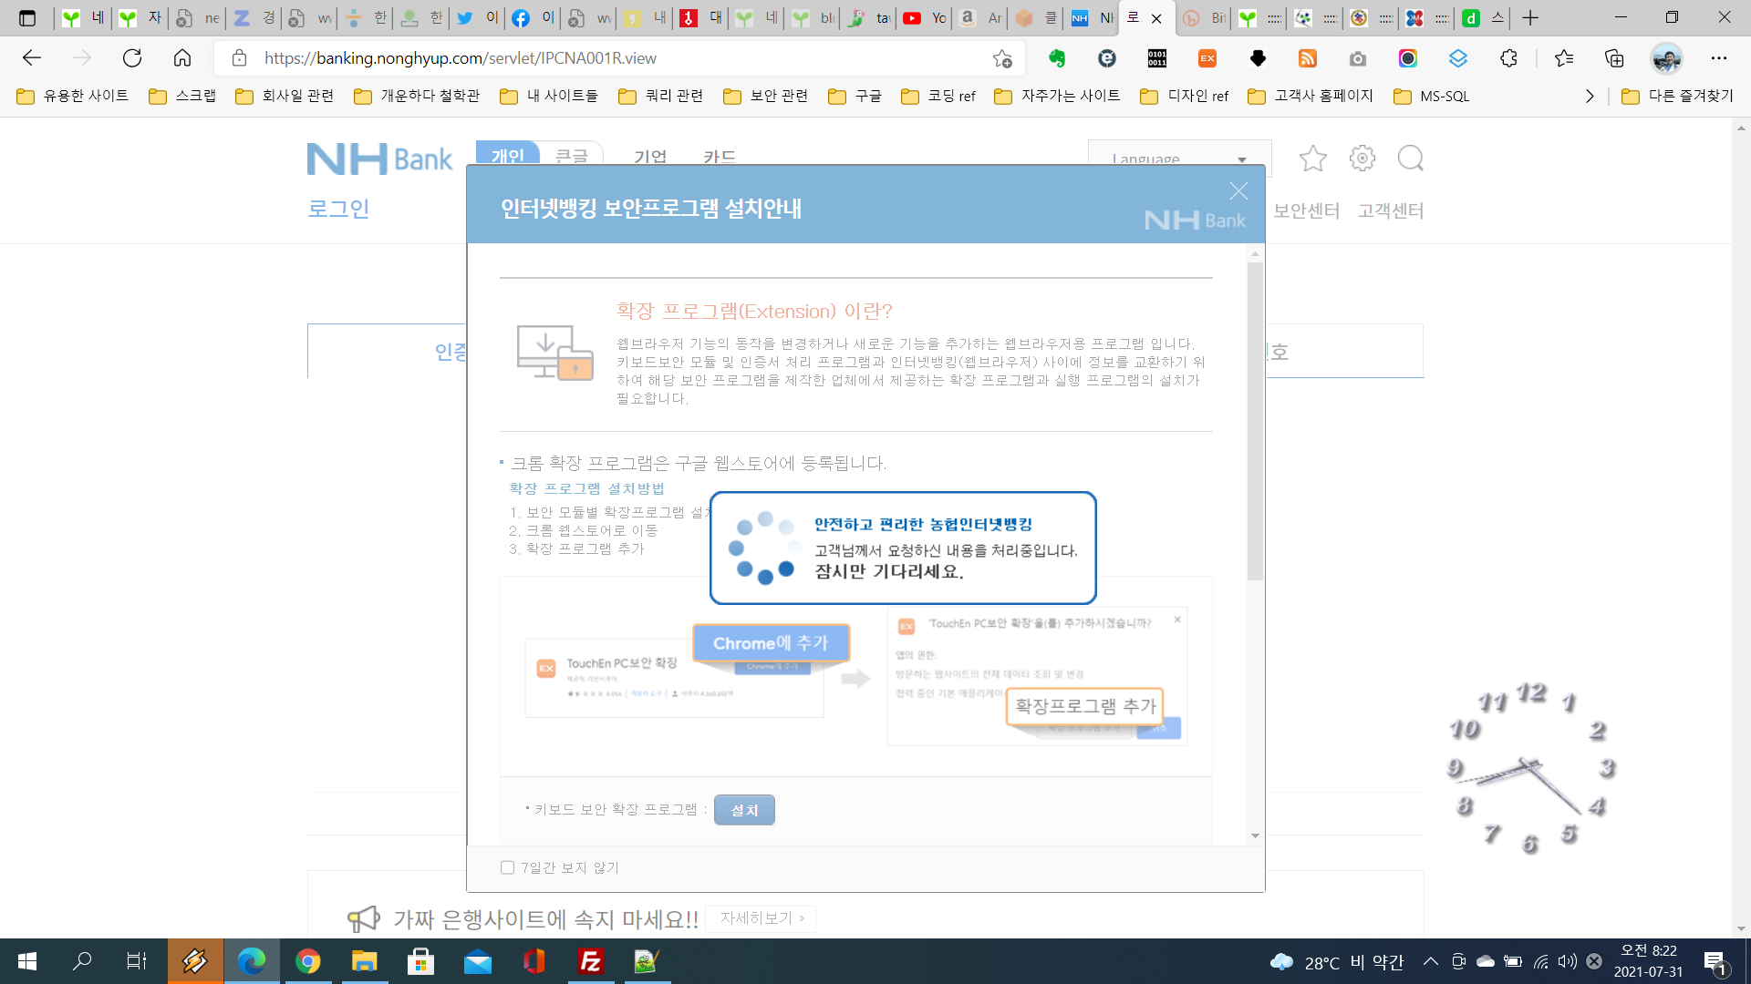Click the dialog scroll down arrow

(x=1256, y=835)
